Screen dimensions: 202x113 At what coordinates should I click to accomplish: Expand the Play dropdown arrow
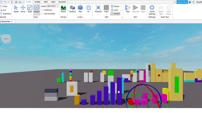(x=128, y=14)
